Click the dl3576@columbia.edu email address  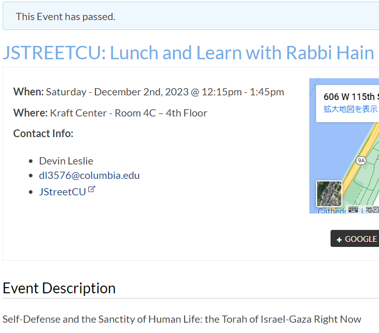coord(89,175)
